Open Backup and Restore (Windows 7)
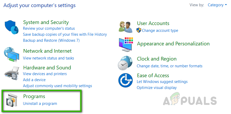 51,40
